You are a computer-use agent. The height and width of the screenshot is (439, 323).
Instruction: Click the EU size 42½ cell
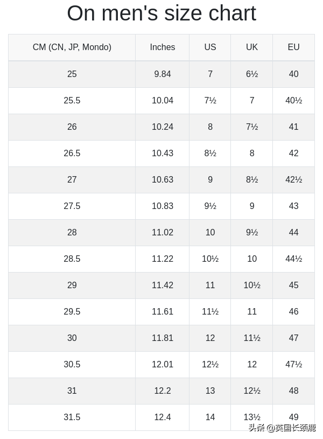tap(293, 180)
